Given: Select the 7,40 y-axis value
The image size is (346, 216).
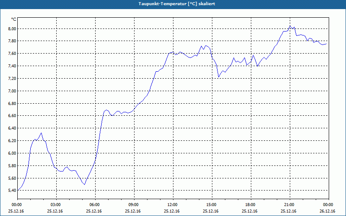Looking at the screenshot, I should tap(13, 66).
